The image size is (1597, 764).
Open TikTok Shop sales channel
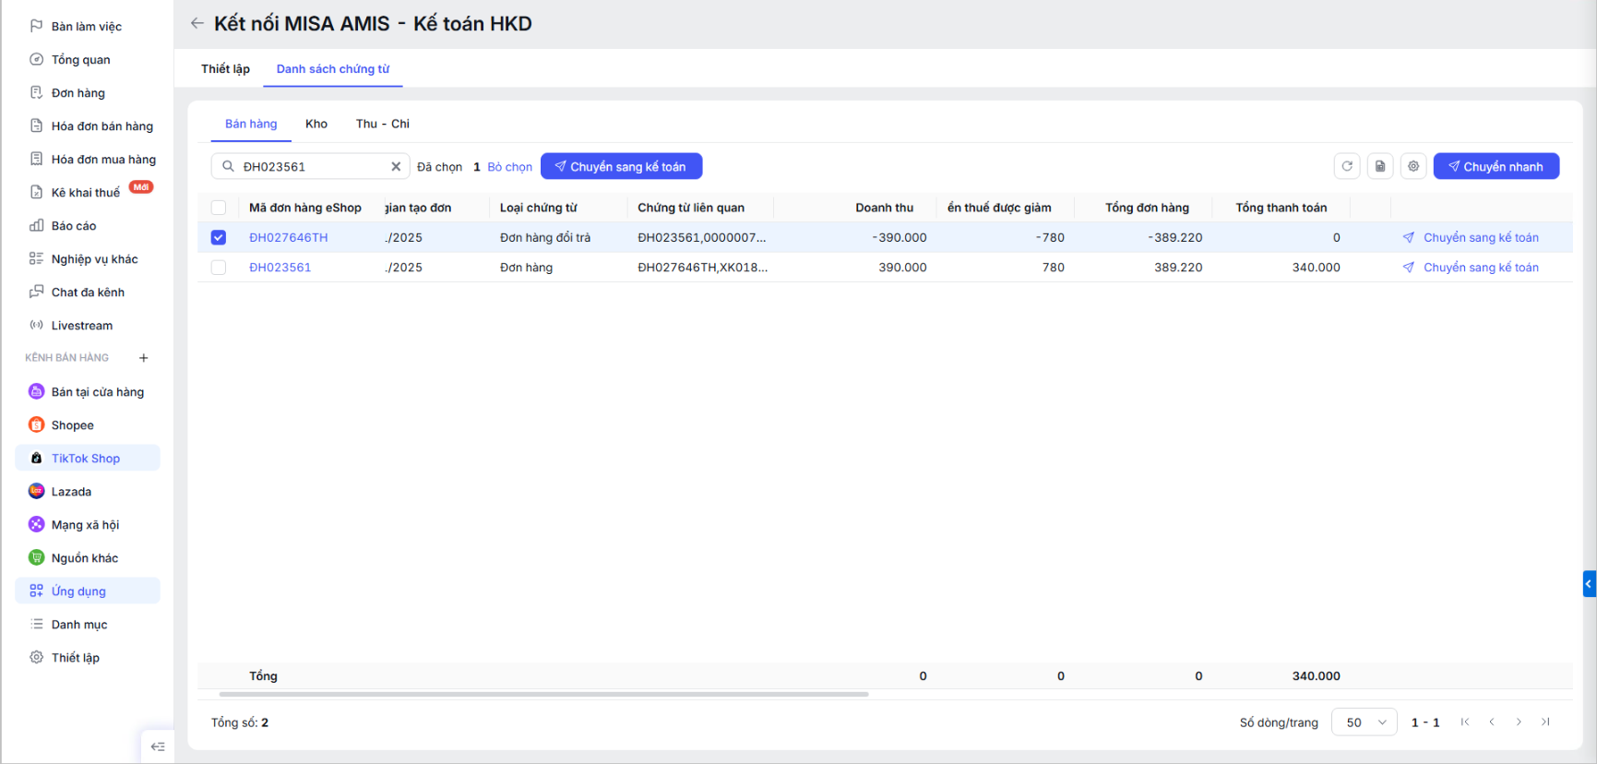pyautogui.click(x=88, y=458)
